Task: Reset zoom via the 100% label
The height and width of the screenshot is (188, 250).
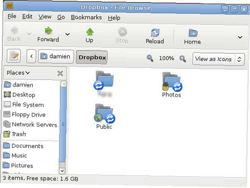Action: (166, 58)
